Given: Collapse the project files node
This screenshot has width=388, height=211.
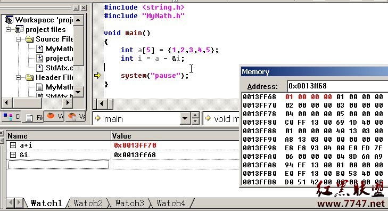Looking at the screenshot, I should tap(9, 29).
